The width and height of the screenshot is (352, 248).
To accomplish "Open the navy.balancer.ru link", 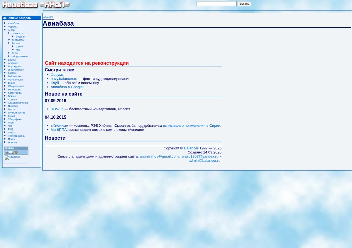I will click(x=64, y=79).
